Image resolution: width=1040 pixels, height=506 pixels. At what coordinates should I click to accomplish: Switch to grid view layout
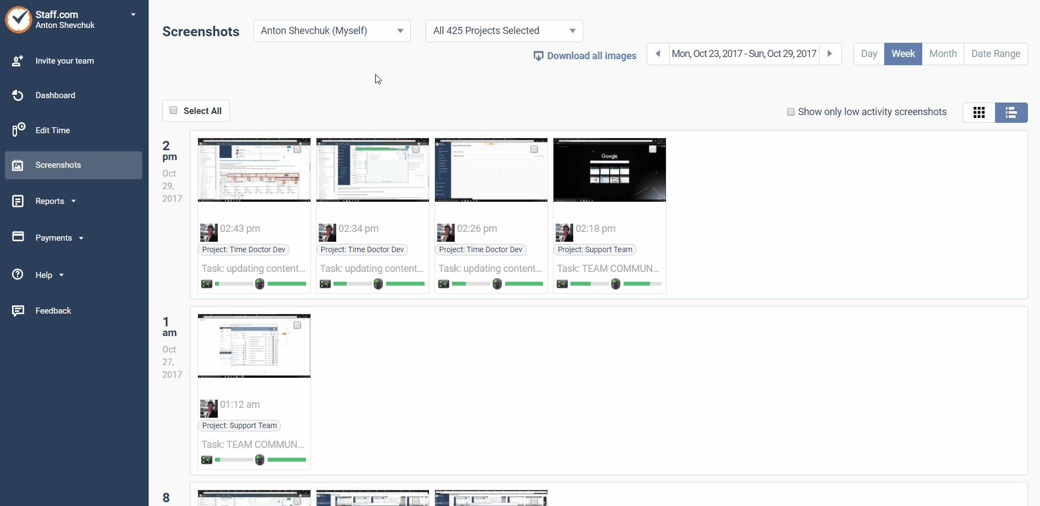(x=979, y=112)
